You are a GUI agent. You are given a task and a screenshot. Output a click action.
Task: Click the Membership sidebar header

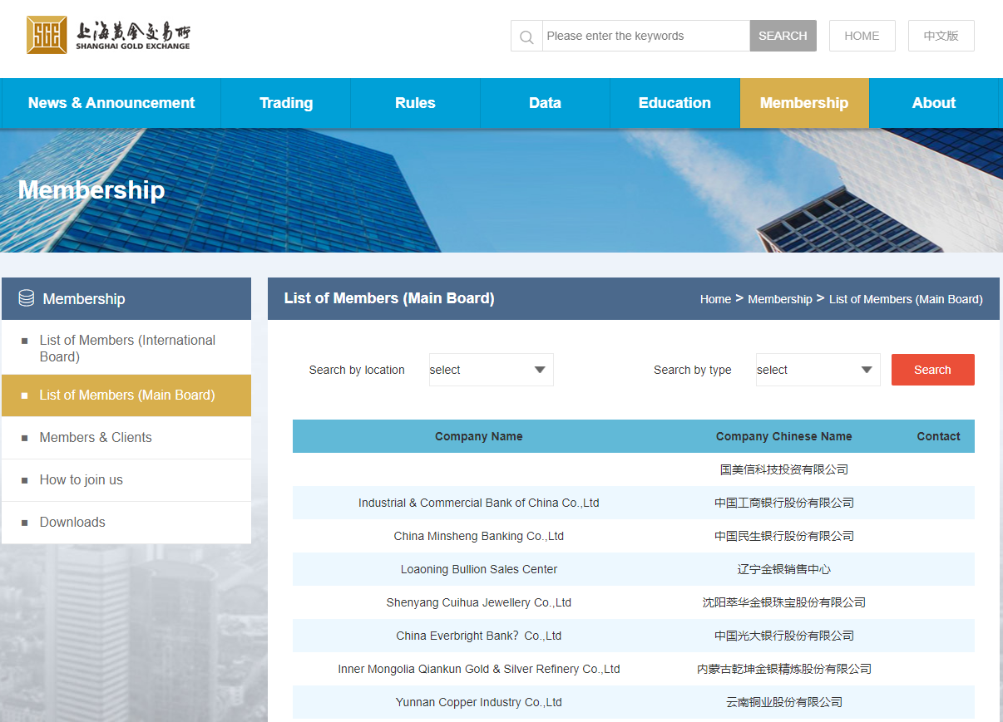click(x=126, y=299)
